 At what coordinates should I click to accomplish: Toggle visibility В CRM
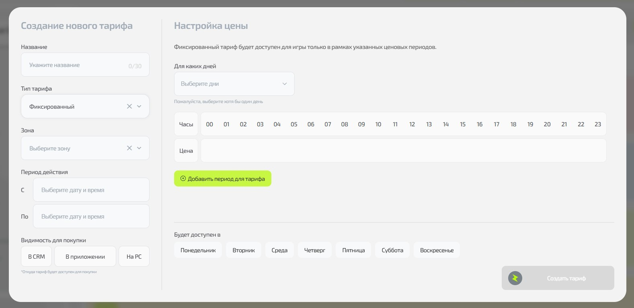(36, 256)
